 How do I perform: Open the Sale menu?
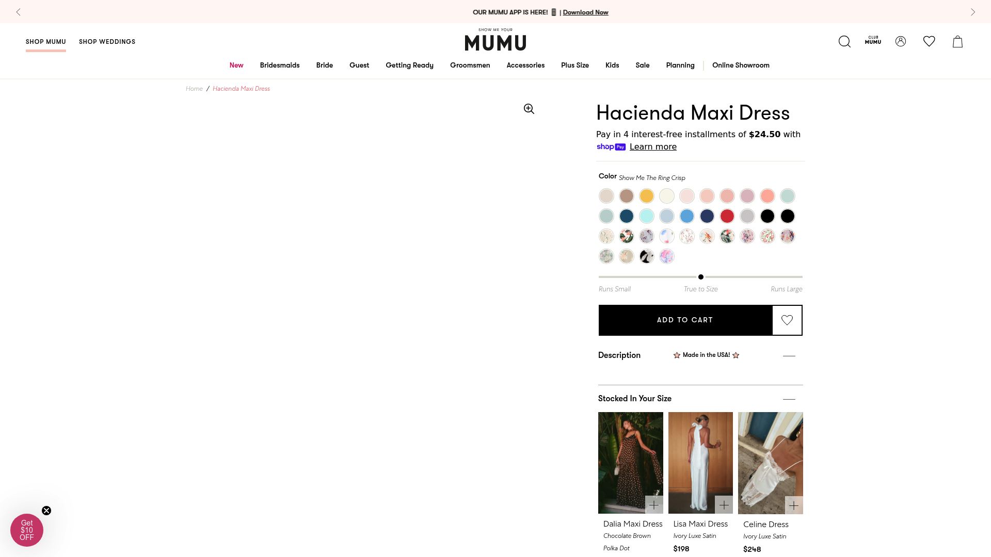click(643, 65)
